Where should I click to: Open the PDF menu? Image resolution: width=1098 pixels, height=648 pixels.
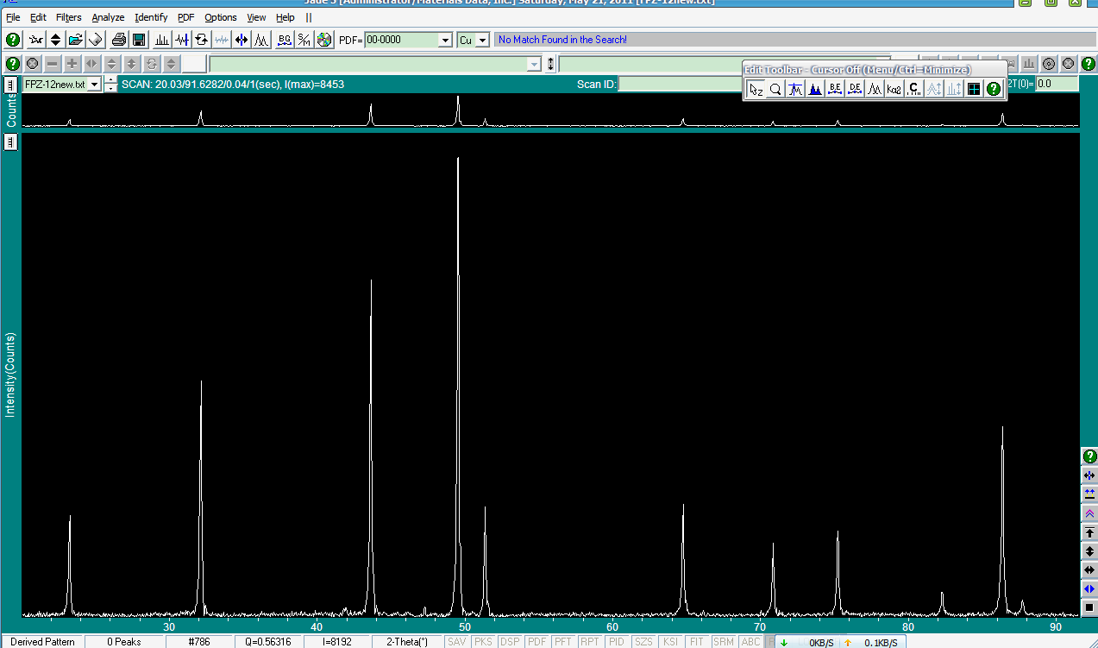[x=186, y=17]
